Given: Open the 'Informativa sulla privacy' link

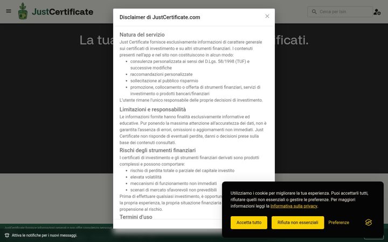Looking at the screenshot, I should click(x=294, y=206).
